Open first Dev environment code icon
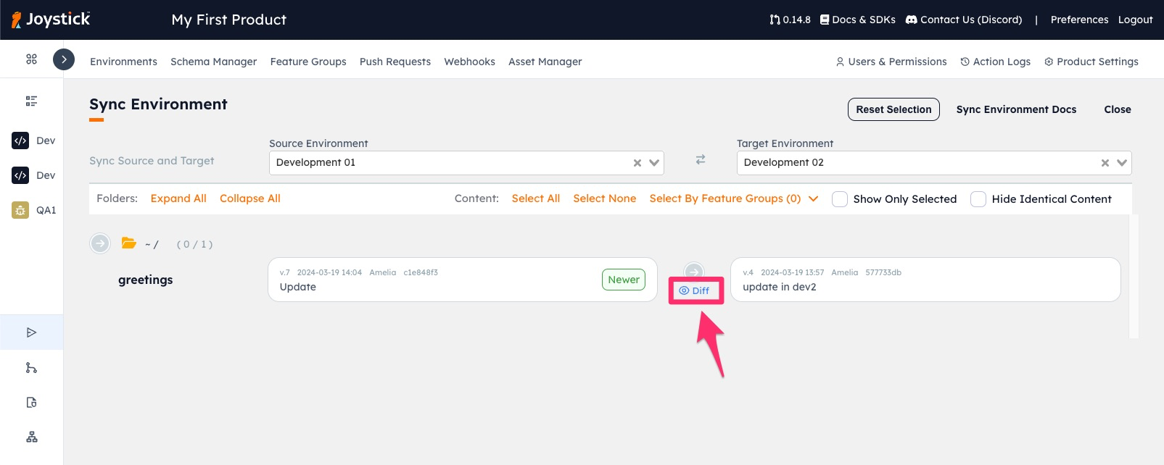This screenshot has height=465, width=1164. [20, 141]
